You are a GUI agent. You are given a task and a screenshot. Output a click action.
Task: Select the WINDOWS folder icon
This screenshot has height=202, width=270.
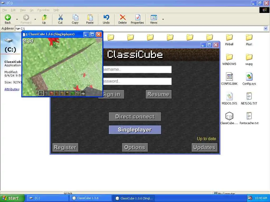229,57
